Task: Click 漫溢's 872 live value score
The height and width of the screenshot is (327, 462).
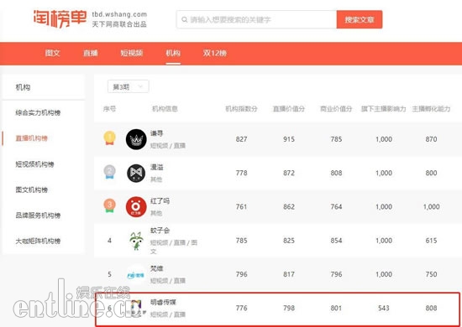Action: coord(289,174)
